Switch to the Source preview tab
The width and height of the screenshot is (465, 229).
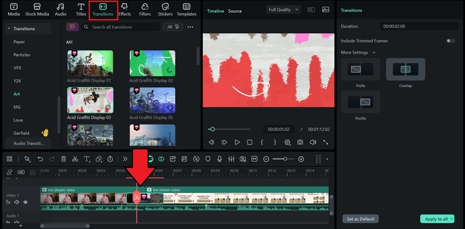[235, 11]
